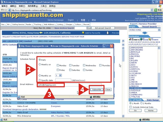The height and width of the screenshot is (122, 163).
Task: Expand the Web Address navigation menu
Action: point(50,24)
